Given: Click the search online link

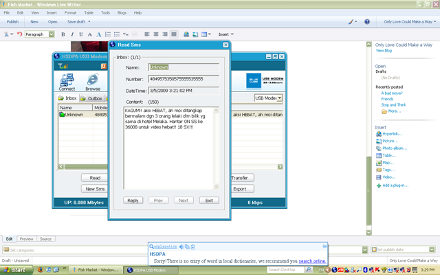Looking at the screenshot, I should tap(312, 261).
